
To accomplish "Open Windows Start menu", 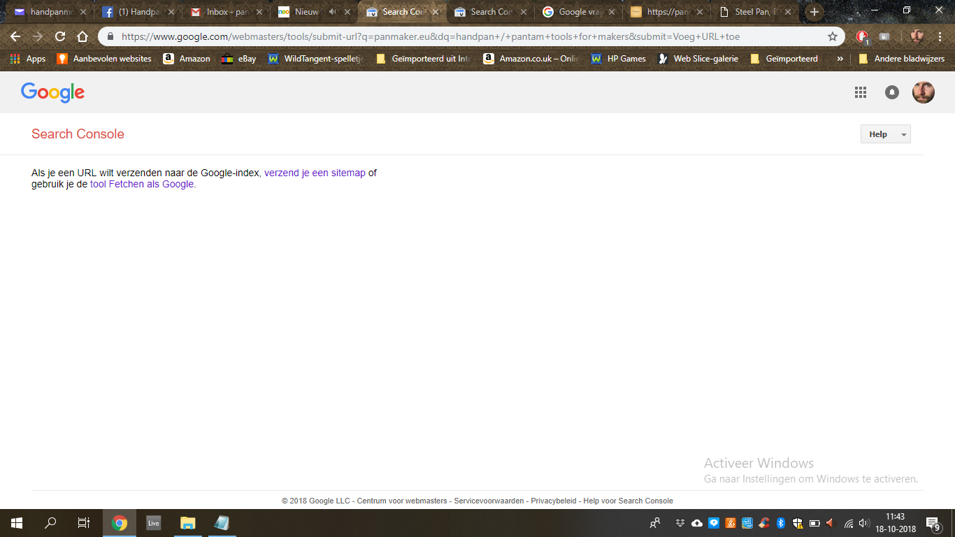I will click(16, 522).
